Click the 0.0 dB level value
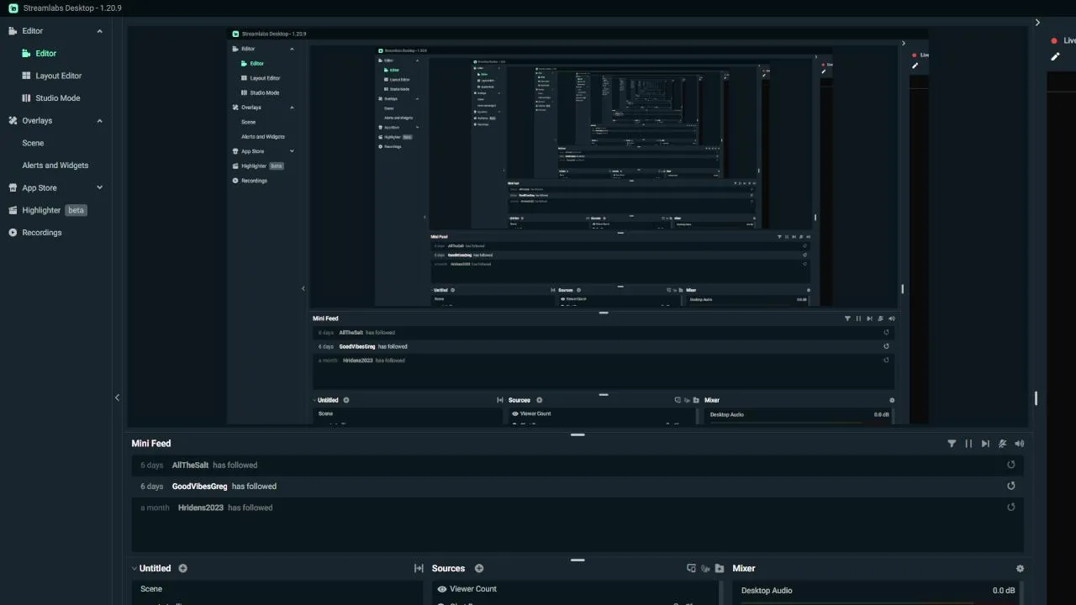Screen dimensions: 1076x605 tap(1004, 591)
